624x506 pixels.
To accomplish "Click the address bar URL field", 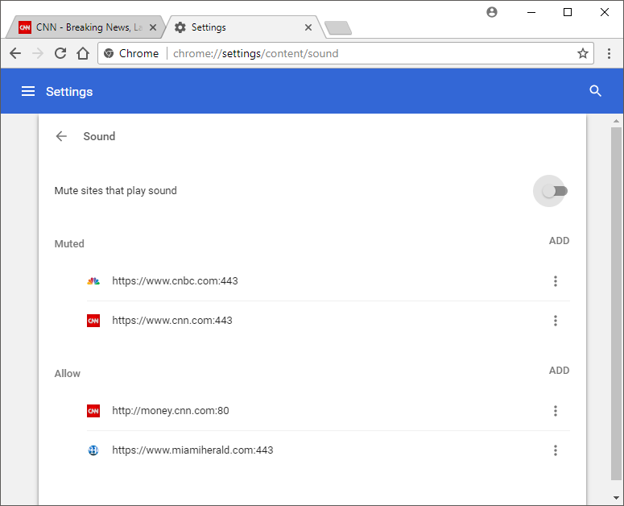I will coord(345,53).
